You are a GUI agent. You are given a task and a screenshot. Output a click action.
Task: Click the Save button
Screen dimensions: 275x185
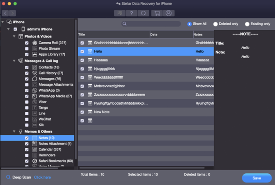coord(257,178)
